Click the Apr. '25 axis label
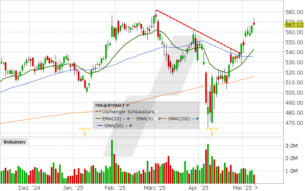This screenshot has width=305, height=191. [x=198, y=188]
